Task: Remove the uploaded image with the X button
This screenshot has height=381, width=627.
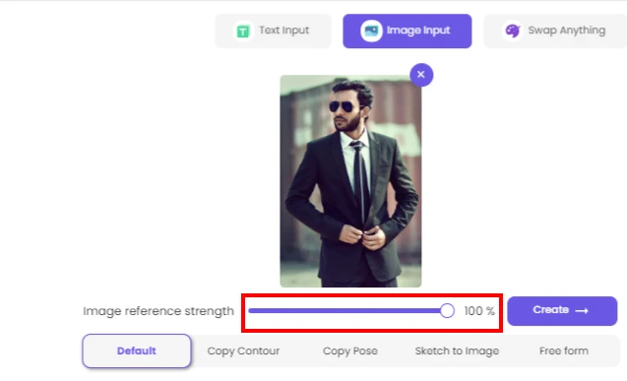Action: 421,75
